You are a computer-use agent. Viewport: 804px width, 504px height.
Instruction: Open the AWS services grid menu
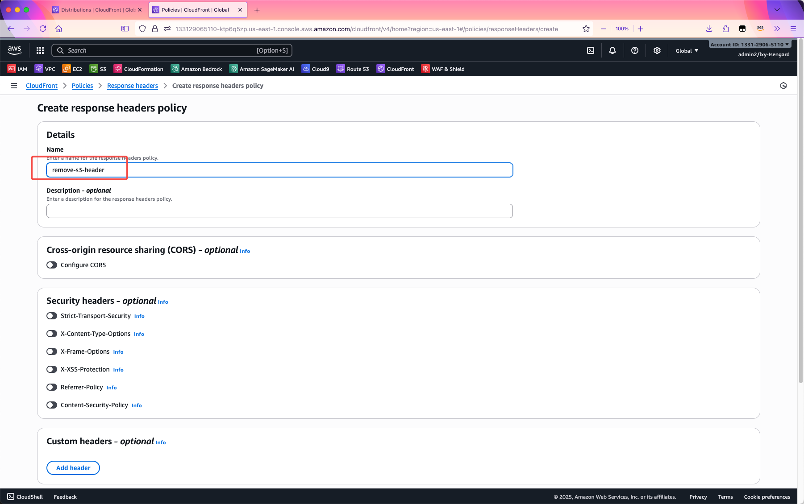click(40, 50)
